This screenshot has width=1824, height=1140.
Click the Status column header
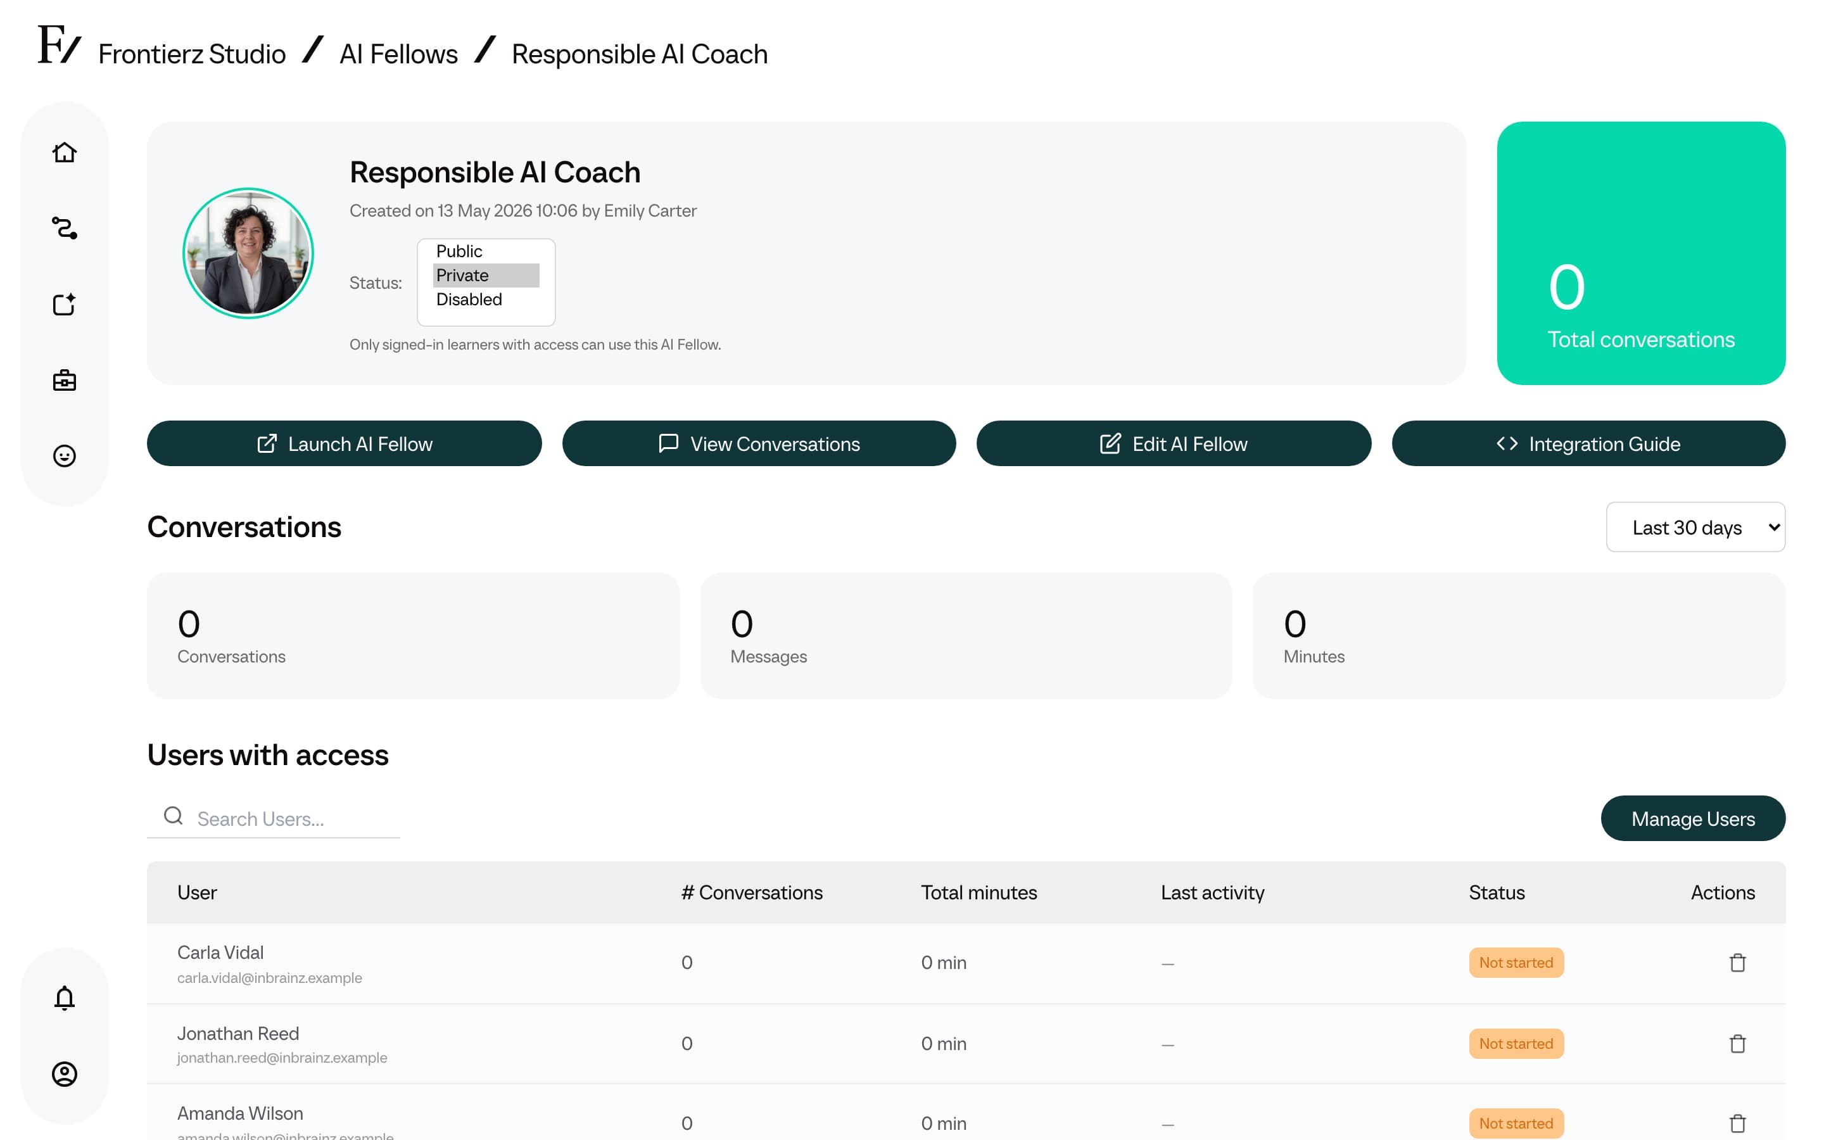click(1496, 893)
